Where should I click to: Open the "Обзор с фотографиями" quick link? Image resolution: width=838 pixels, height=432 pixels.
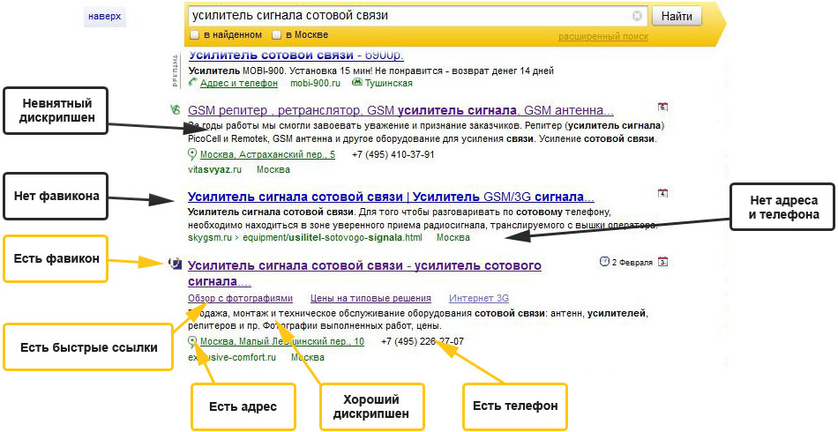coord(240,299)
